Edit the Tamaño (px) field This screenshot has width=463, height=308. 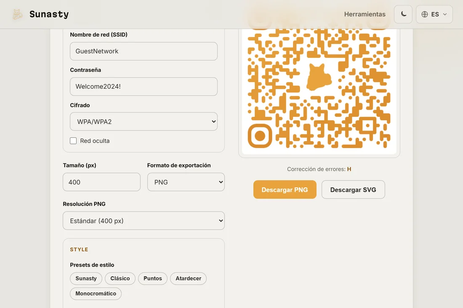tap(101, 182)
